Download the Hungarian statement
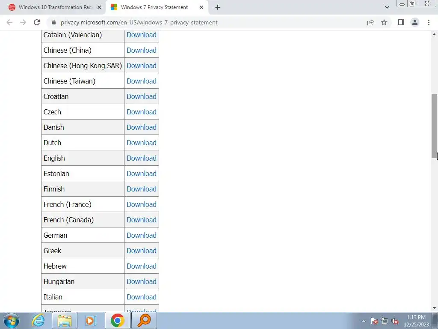438x329 pixels. click(x=141, y=281)
